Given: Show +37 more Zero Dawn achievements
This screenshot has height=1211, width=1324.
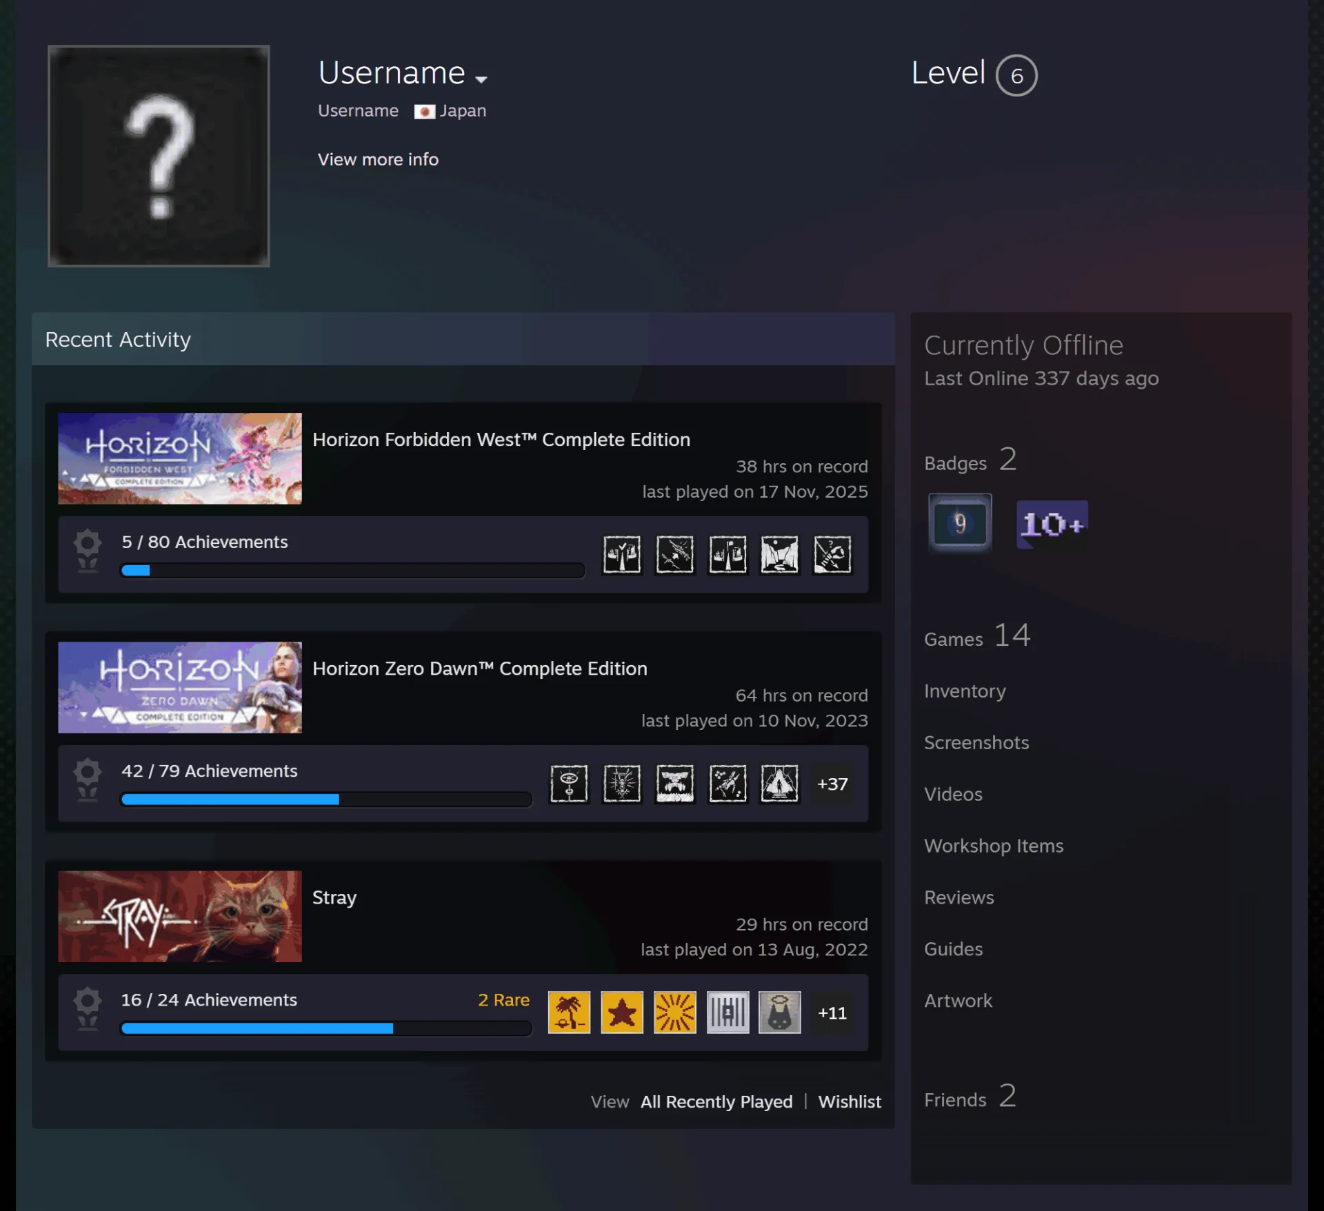Looking at the screenshot, I should coord(832,784).
